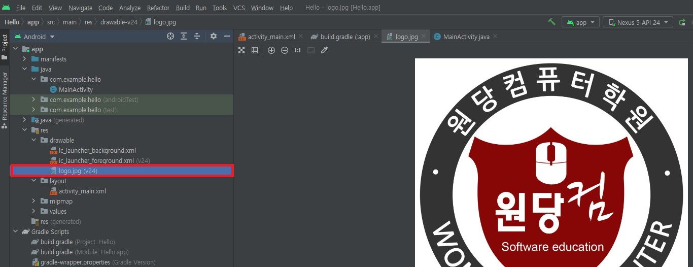Expand the java (generated) folder
This screenshot has height=267, width=693.
coord(25,120)
